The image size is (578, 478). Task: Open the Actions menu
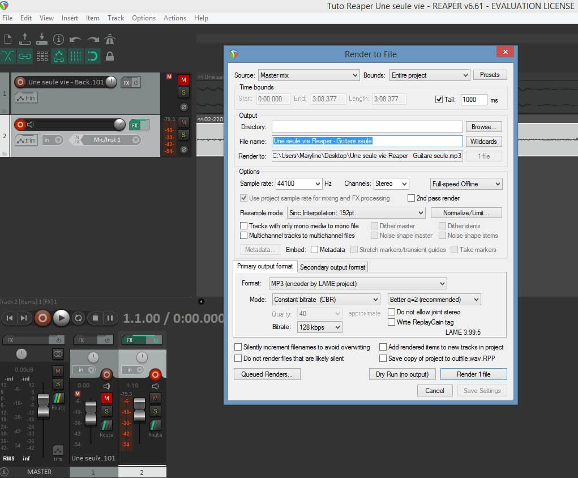pyautogui.click(x=175, y=18)
